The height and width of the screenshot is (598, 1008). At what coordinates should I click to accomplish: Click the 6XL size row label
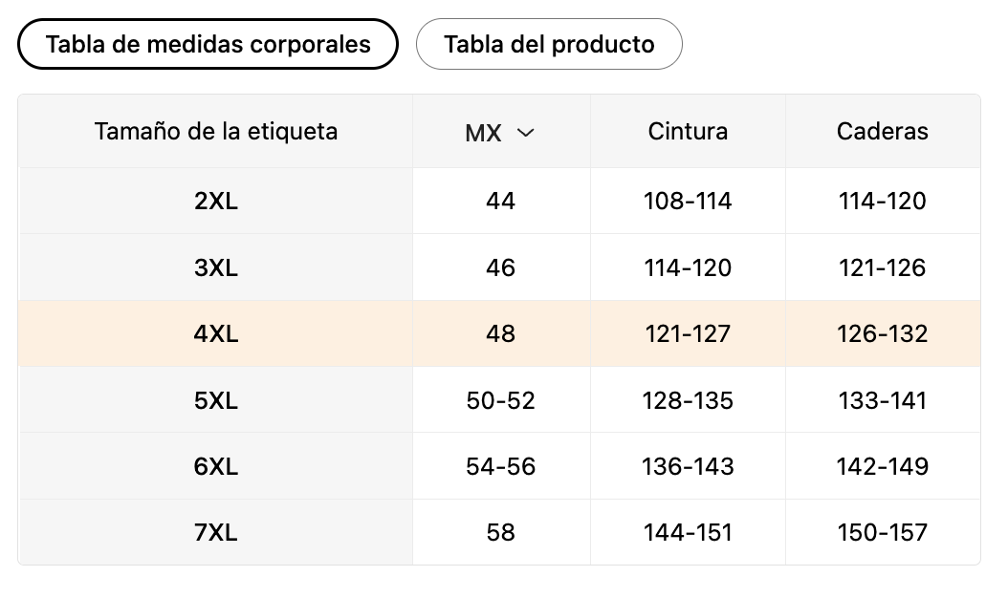[x=216, y=466]
